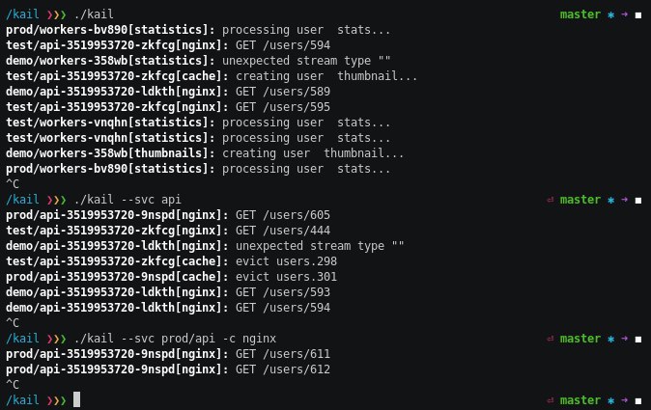
Task: Click the master branch label on the bottom prompt line
Action: click(x=580, y=399)
